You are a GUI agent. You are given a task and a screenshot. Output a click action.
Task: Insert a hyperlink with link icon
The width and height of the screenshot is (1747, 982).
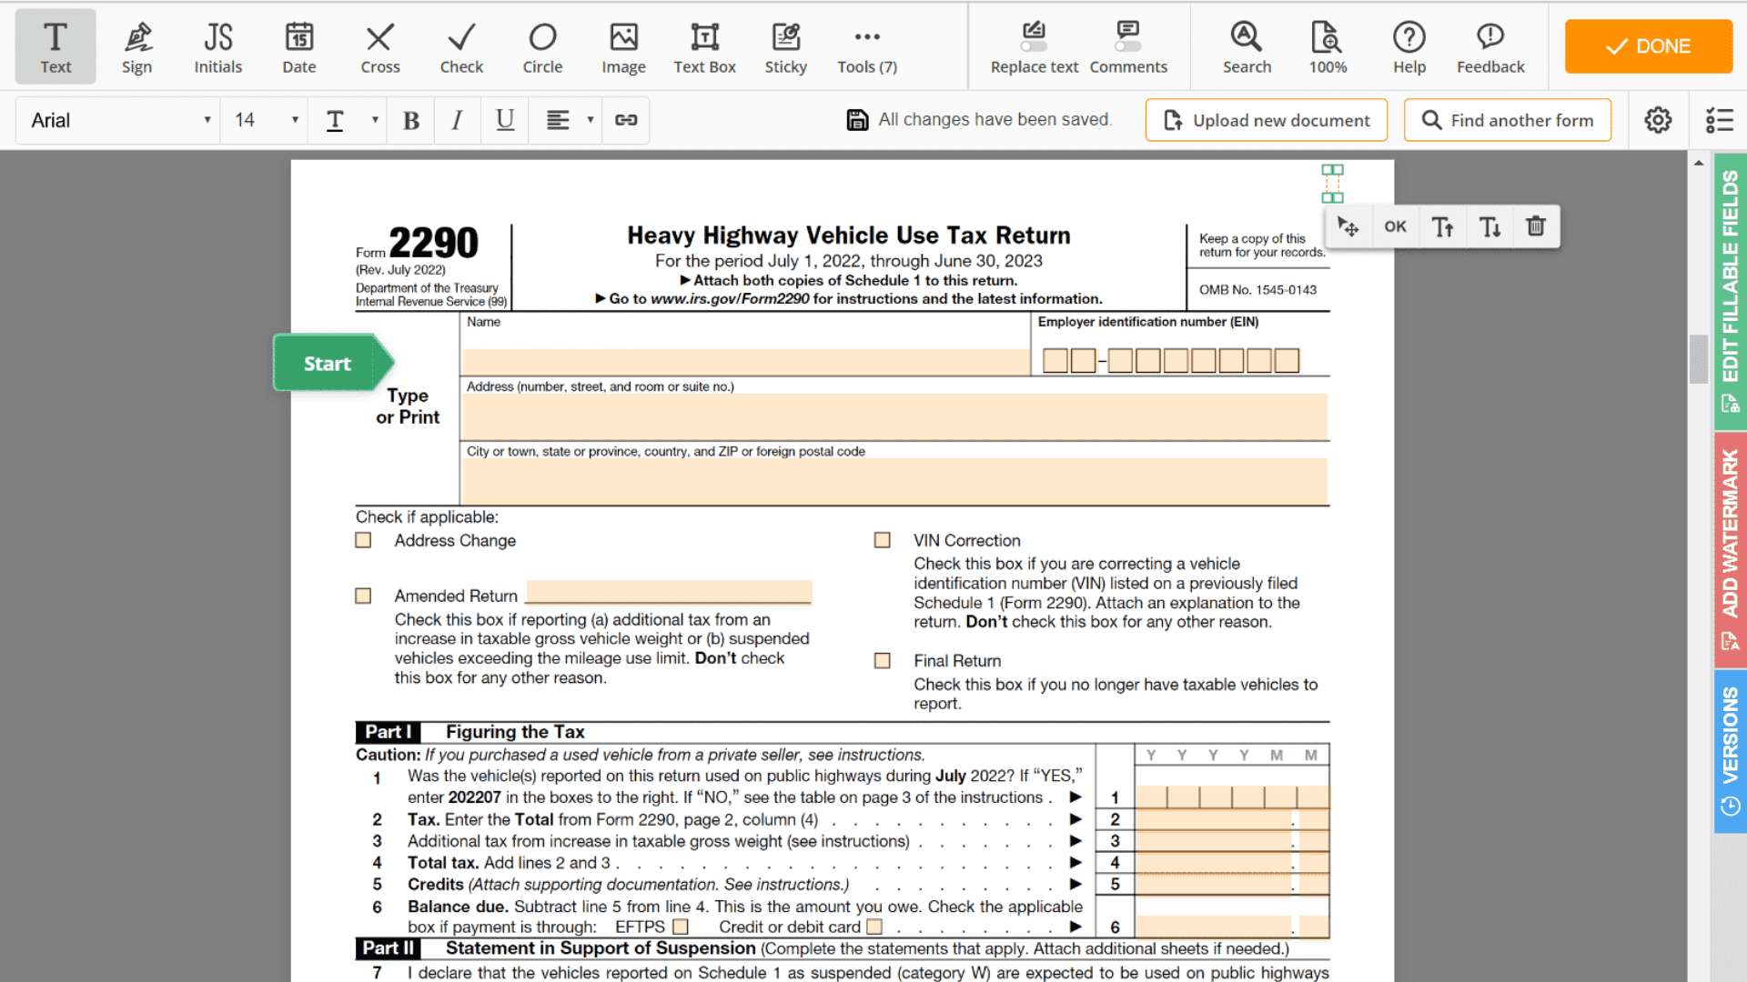point(626,120)
